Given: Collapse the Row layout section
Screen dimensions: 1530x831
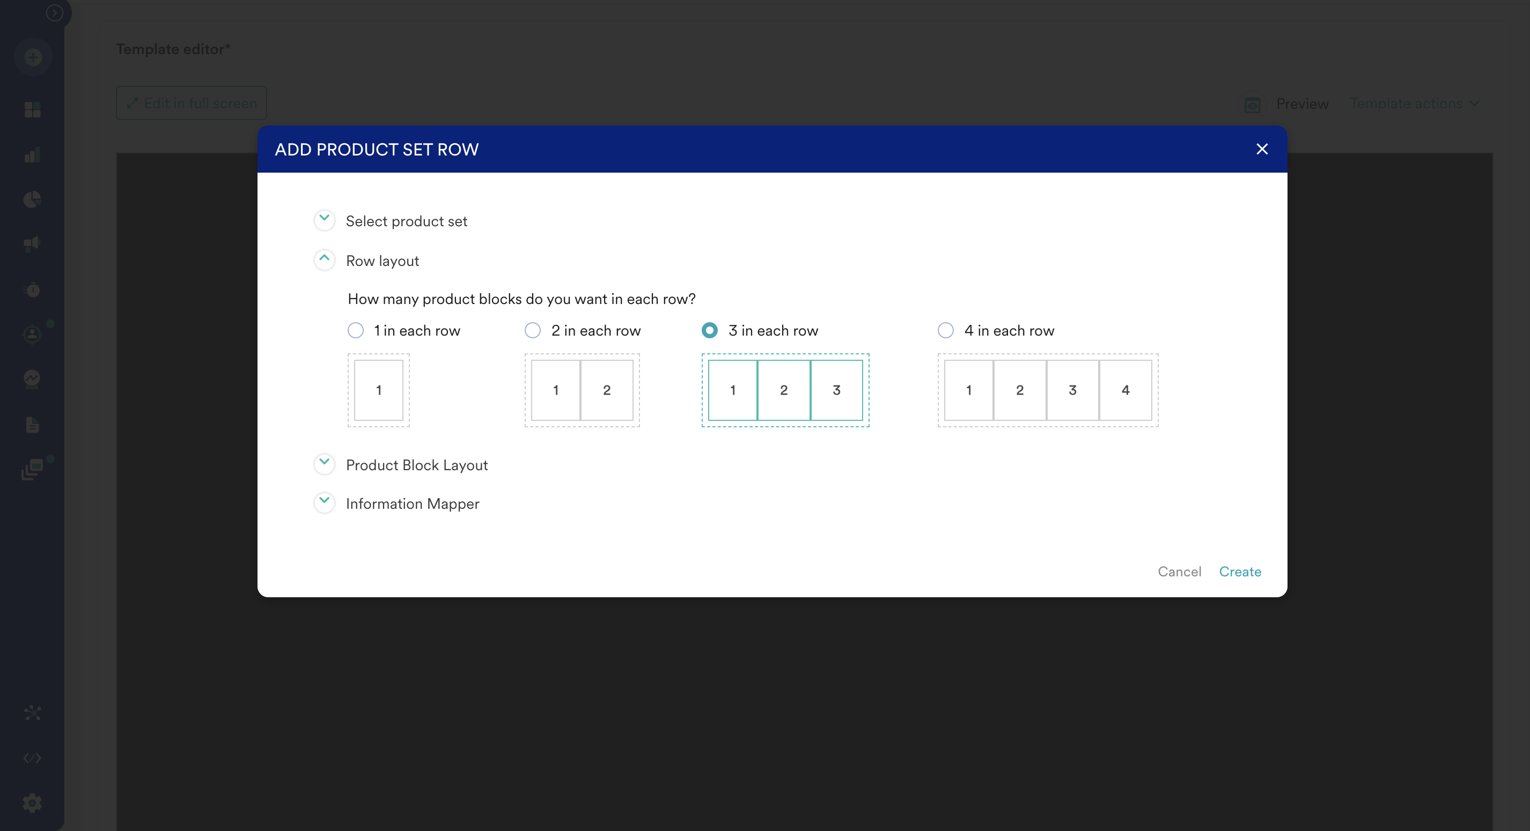Looking at the screenshot, I should 324,260.
